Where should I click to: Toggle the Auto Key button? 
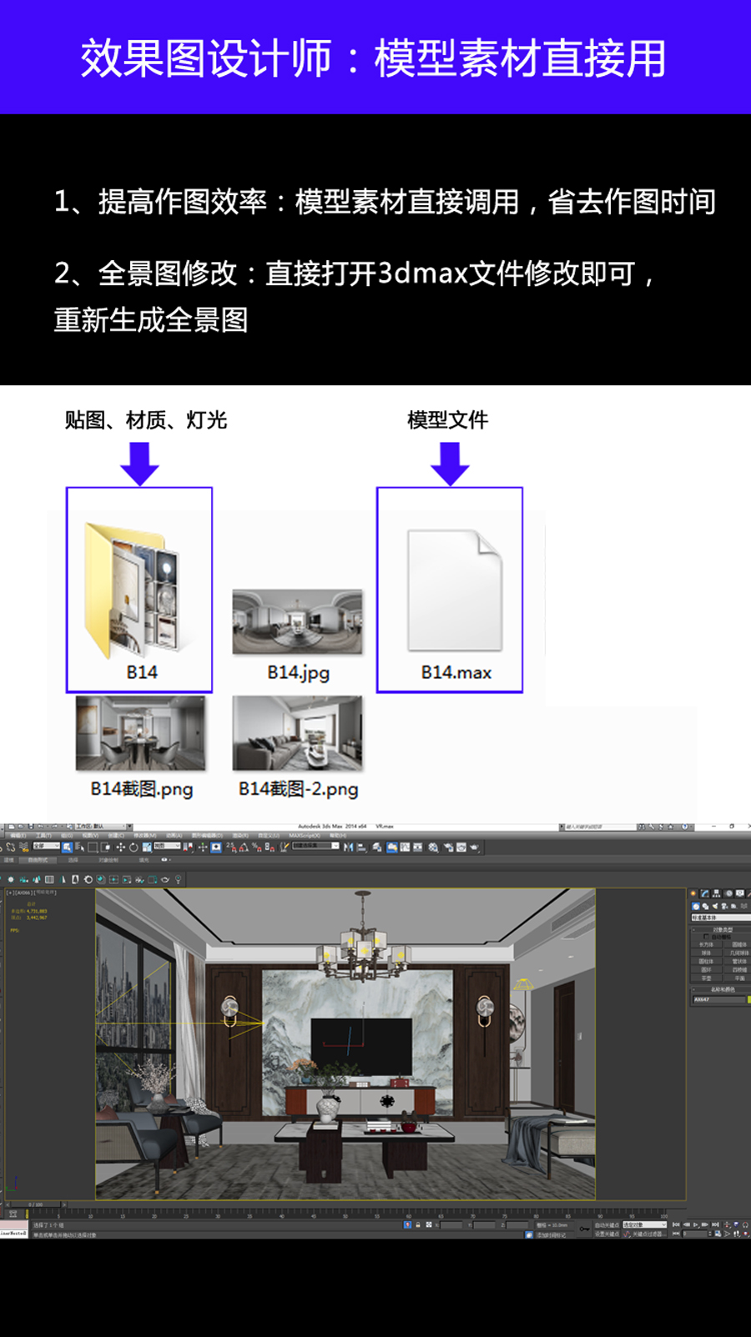click(x=606, y=1224)
